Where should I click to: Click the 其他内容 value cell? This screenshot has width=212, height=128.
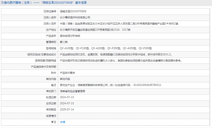click(x=65, y=79)
